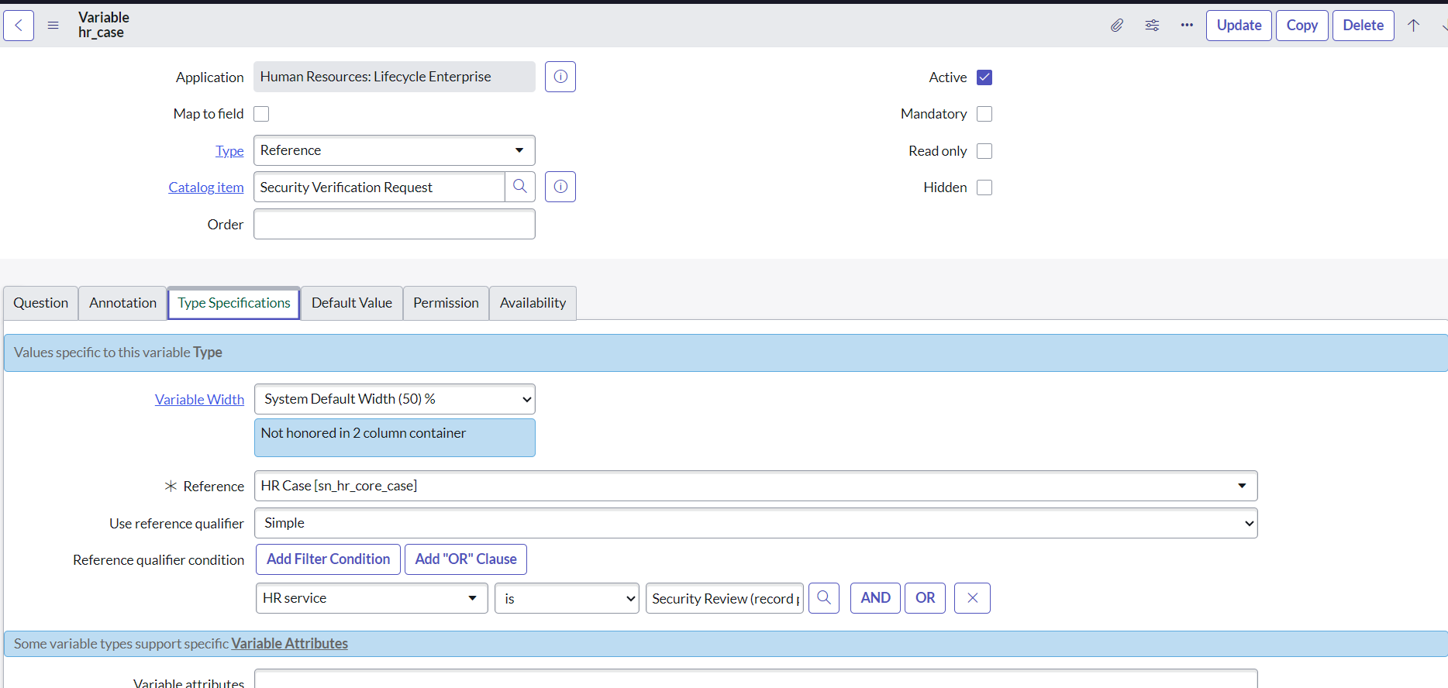
Task: Click the Delete button
Action: pyautogui.click(x=1364, y=26)
